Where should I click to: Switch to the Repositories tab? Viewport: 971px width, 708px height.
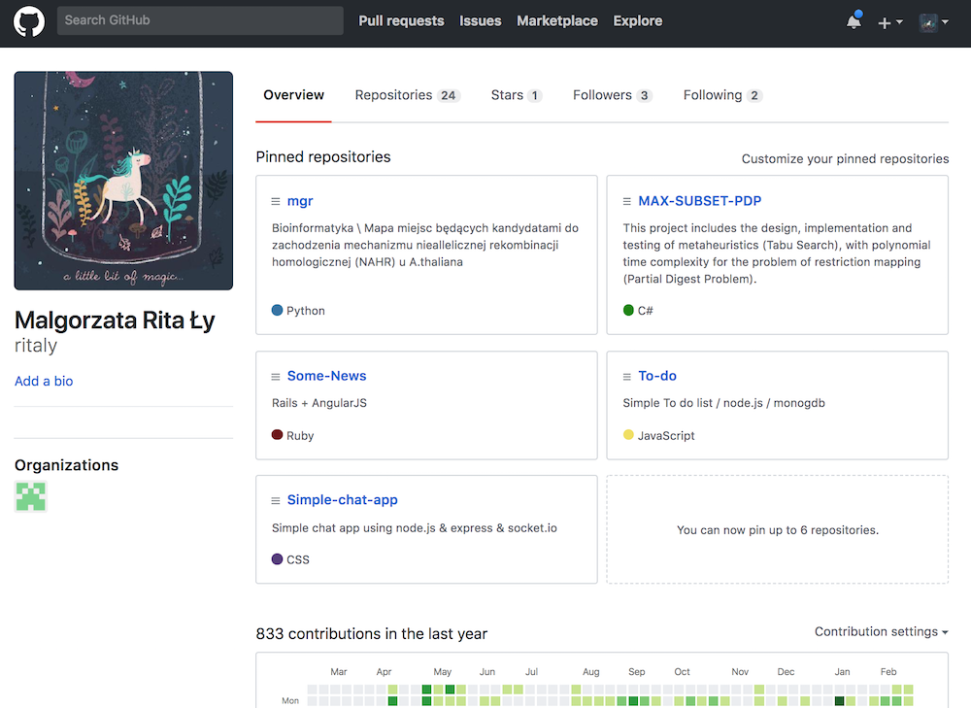point(407,95)
